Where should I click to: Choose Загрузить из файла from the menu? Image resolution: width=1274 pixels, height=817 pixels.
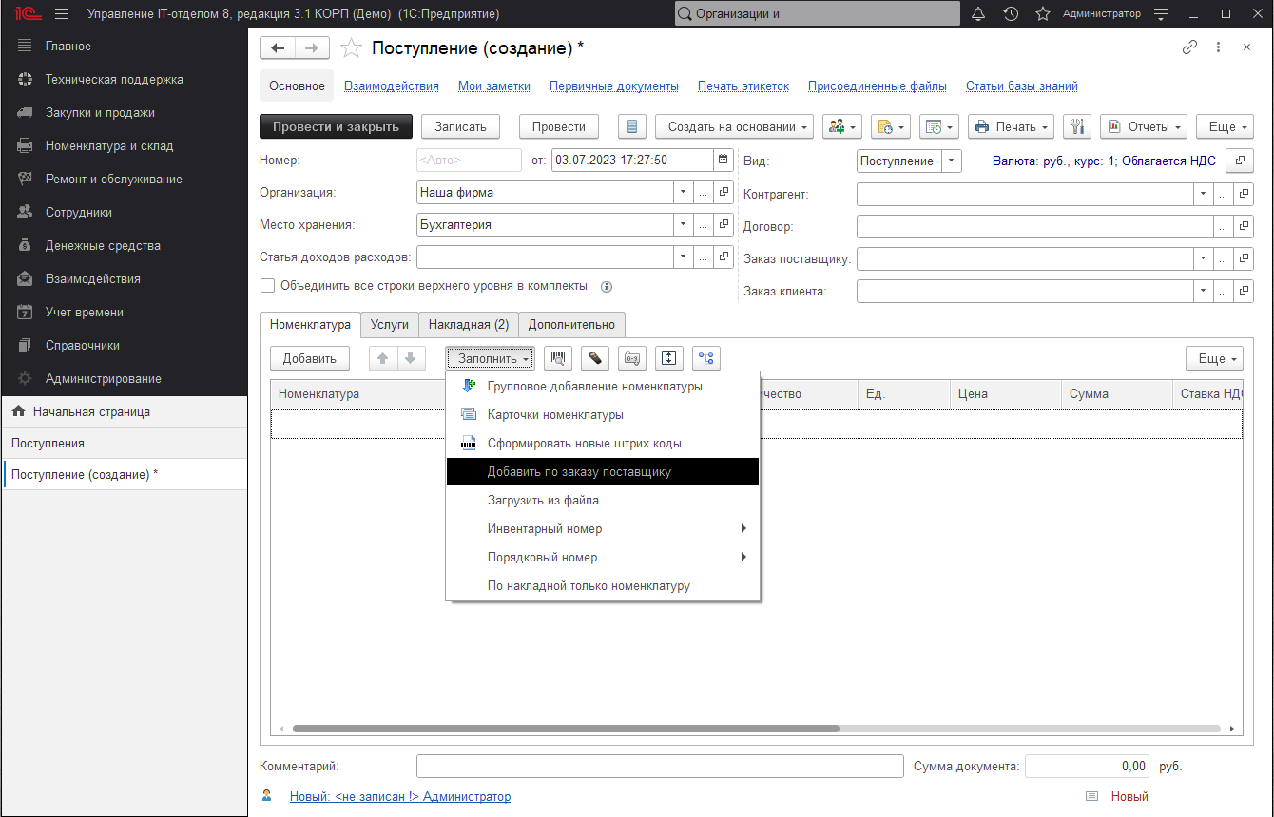pos(544,499)
